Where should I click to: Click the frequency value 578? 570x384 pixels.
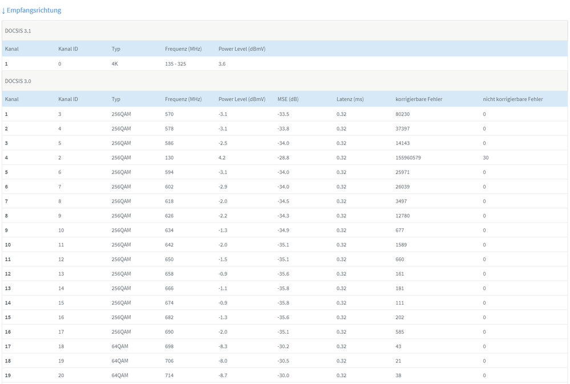169,129
